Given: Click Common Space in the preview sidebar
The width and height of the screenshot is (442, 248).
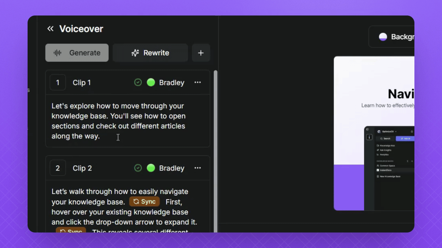Looking at the screenshot, I should (385, 166).
